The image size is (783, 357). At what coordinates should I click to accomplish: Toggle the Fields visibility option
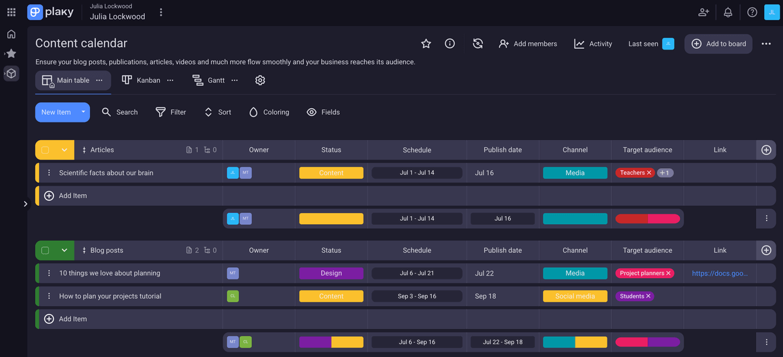point(323,112)
